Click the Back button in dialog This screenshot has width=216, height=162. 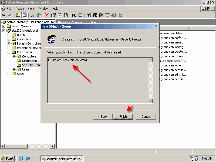[x=103, y=117]
